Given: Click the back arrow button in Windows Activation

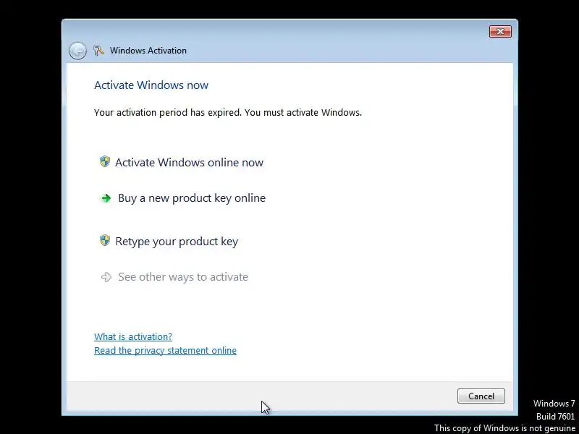Looking at the screenshot, I should pos(77,51).
